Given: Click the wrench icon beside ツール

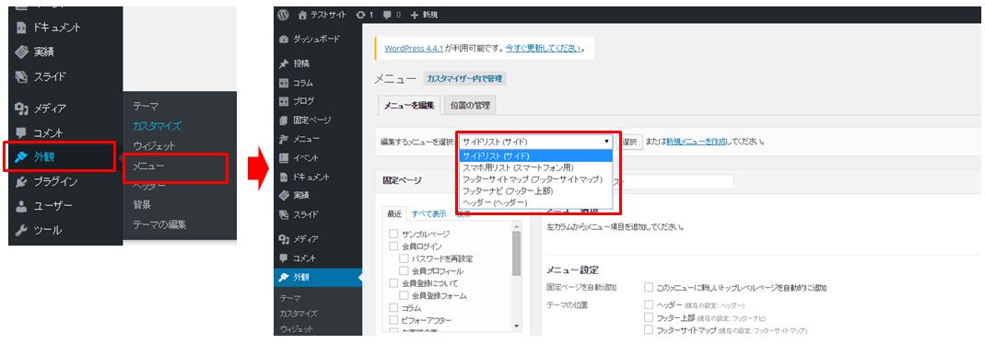Looking at the screenshot, I should [20, 231].
